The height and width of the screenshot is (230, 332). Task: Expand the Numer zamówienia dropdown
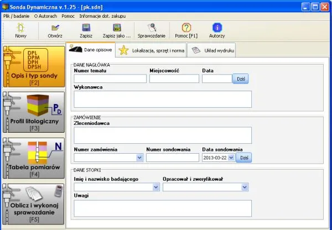pos(139,158)
